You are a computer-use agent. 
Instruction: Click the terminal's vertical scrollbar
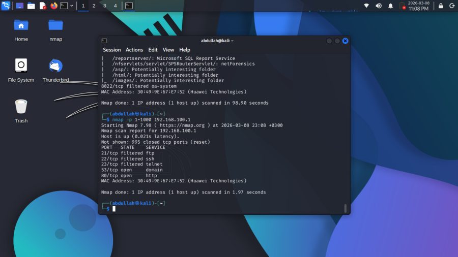tap(346, 208)
